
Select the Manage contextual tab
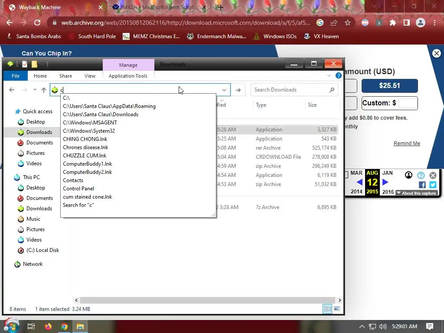tap(128, 65)
